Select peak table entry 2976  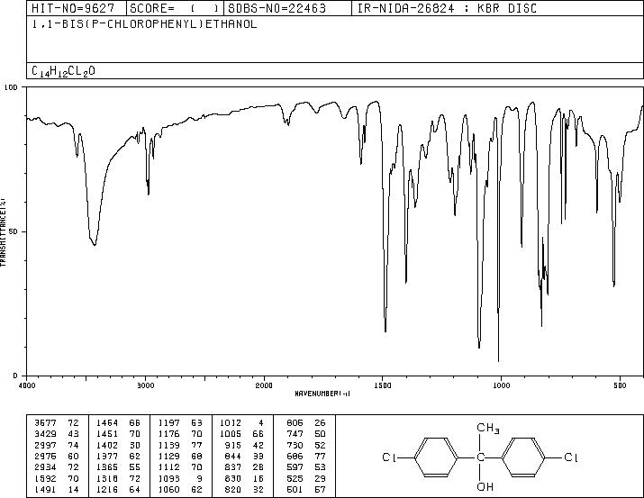click(45, 457)
